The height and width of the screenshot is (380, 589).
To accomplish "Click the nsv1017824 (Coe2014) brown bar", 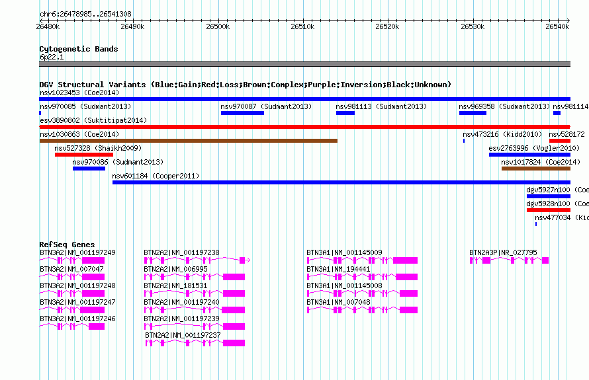I will coord(536,169).
